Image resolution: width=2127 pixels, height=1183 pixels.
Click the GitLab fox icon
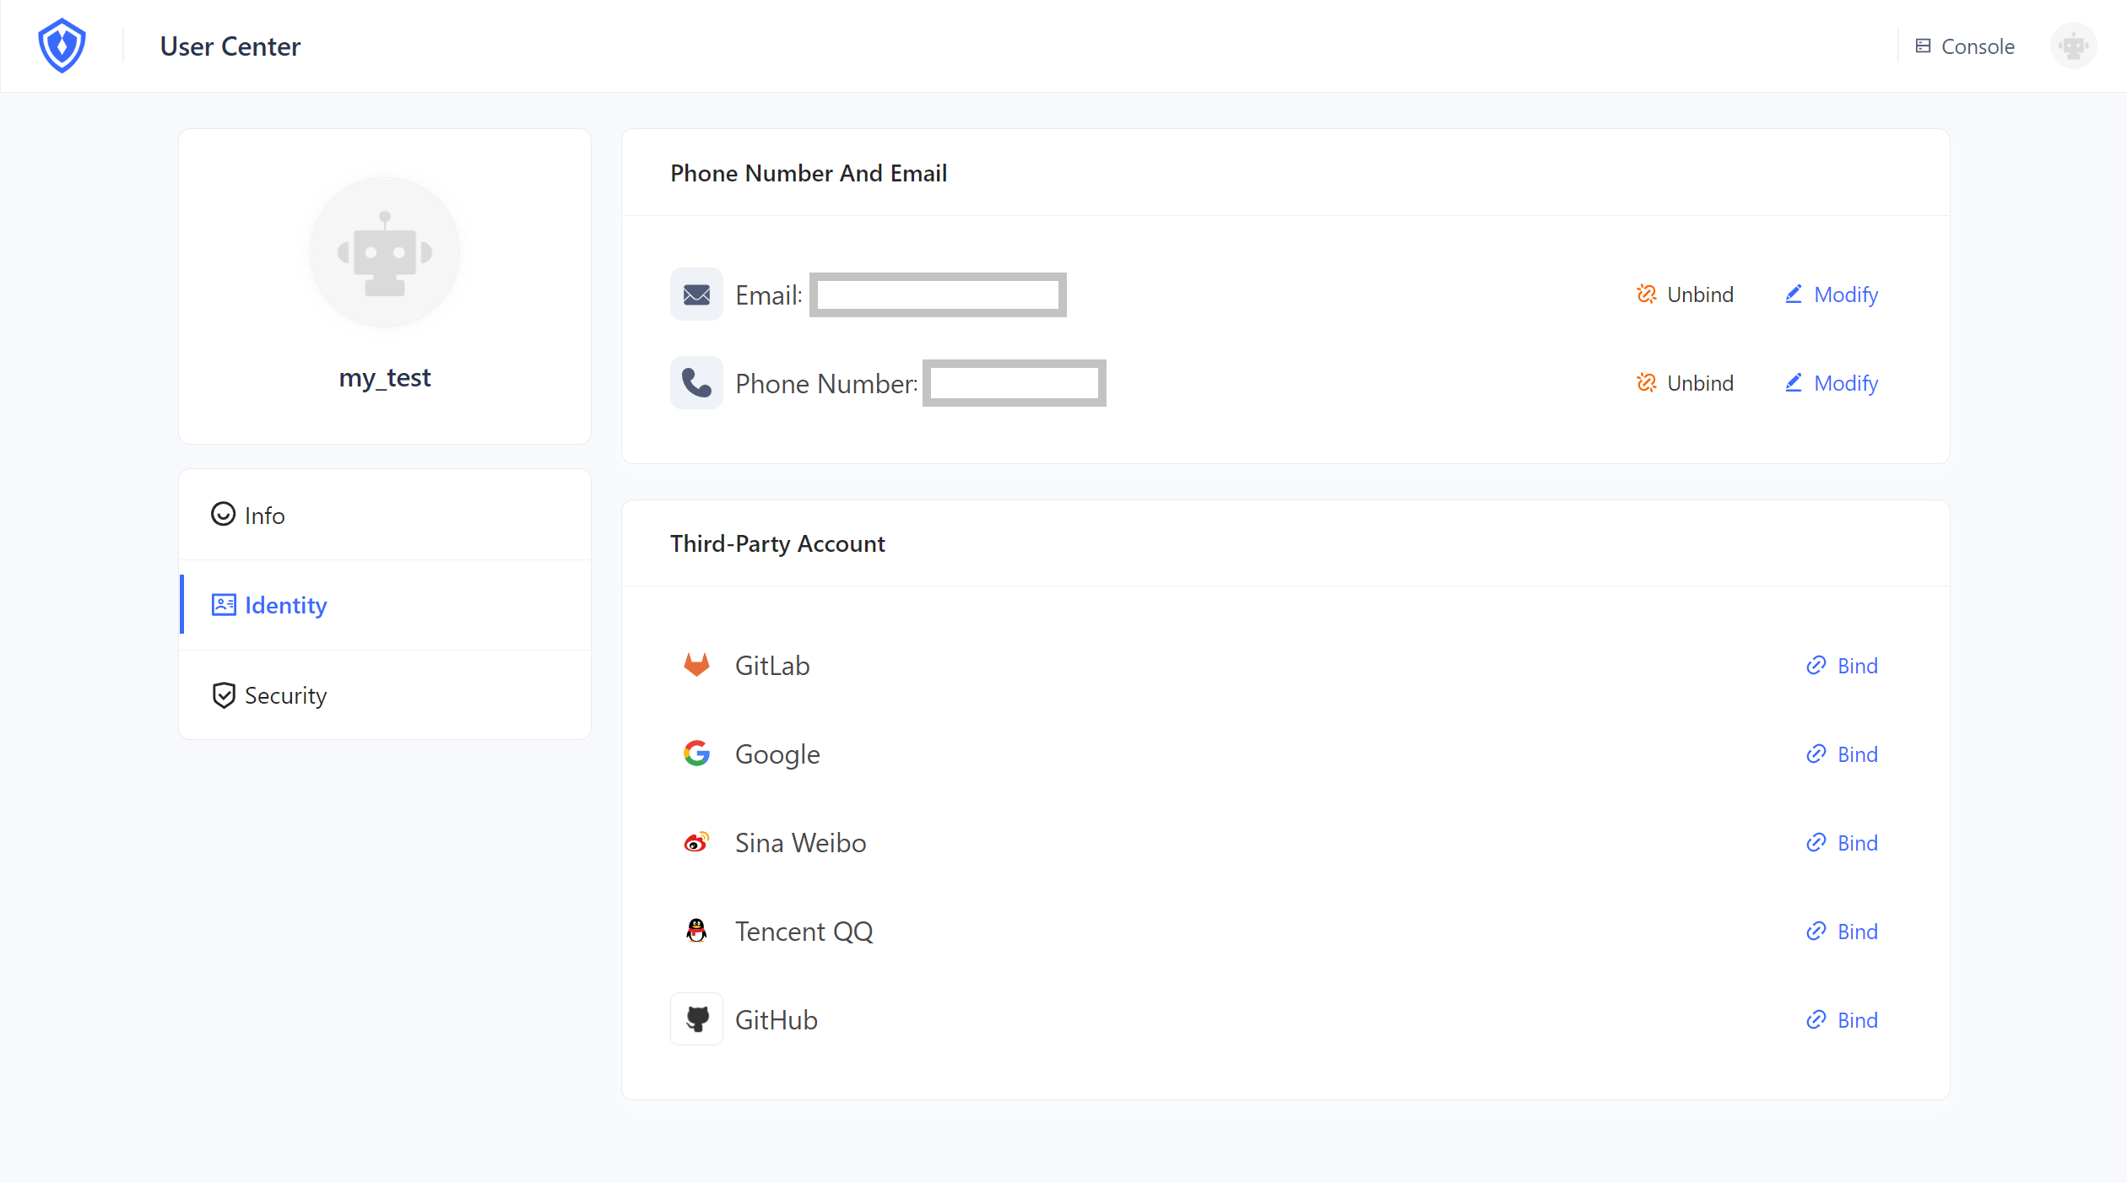696,666
